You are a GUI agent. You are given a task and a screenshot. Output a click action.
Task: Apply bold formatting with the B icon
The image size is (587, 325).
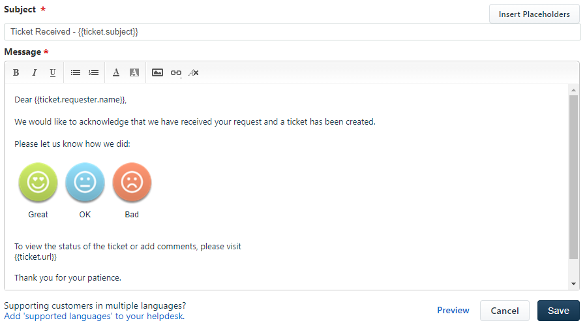[x=16, y=72]
